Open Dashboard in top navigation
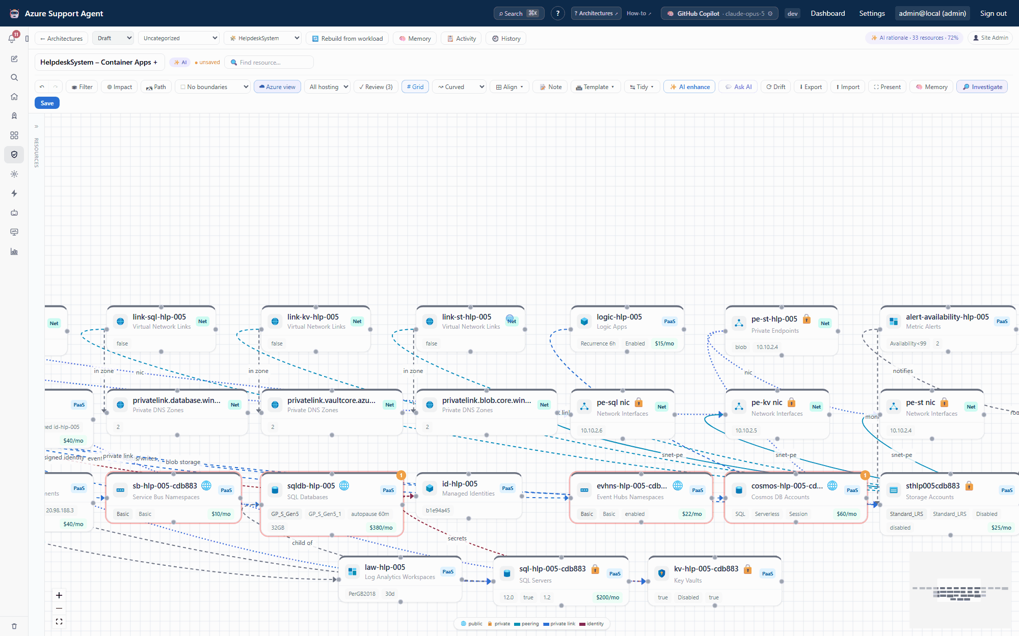1019x636 pixels. [828, 14]
